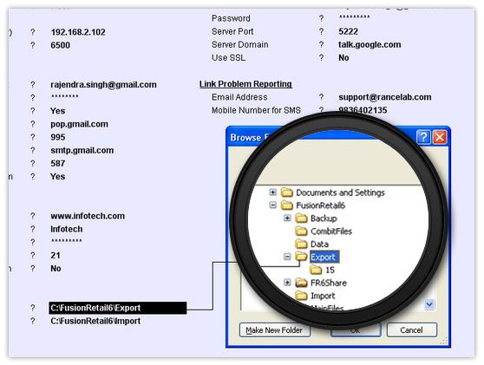
Task: Click the folder icon beside 15
Action: (x=316, y=270)
